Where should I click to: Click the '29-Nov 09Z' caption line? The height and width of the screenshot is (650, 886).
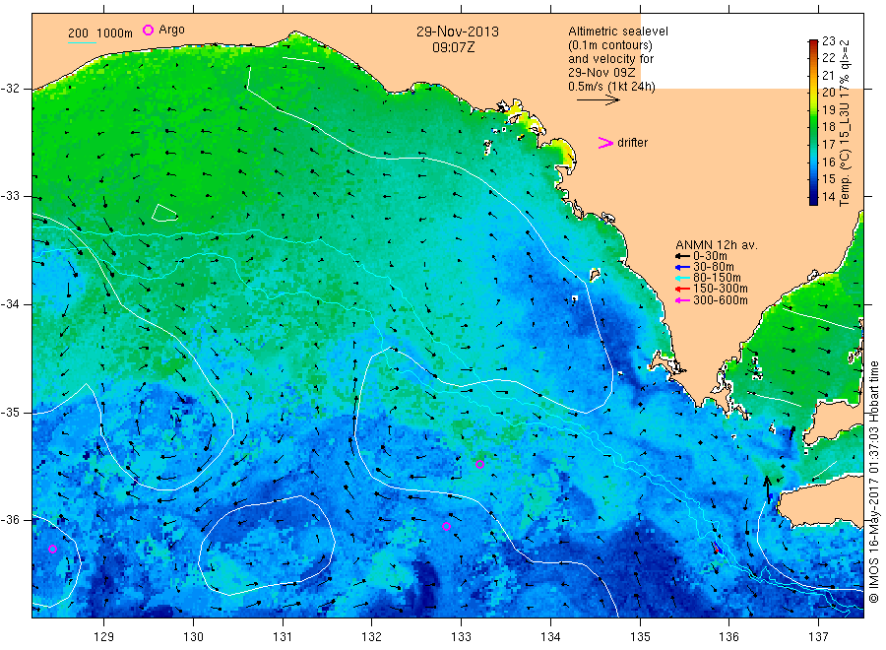(601, 73)
